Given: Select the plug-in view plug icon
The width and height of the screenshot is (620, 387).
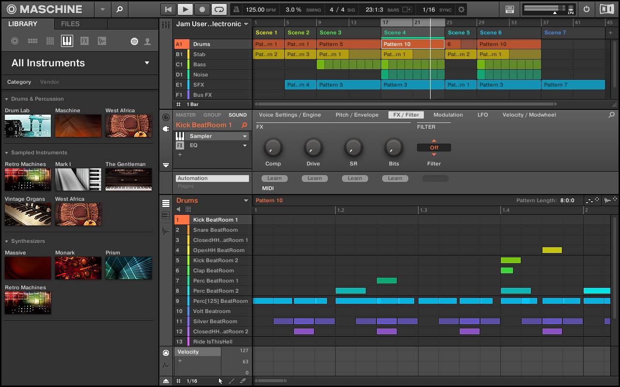Looking at the screenshot, I should [166, 129].
